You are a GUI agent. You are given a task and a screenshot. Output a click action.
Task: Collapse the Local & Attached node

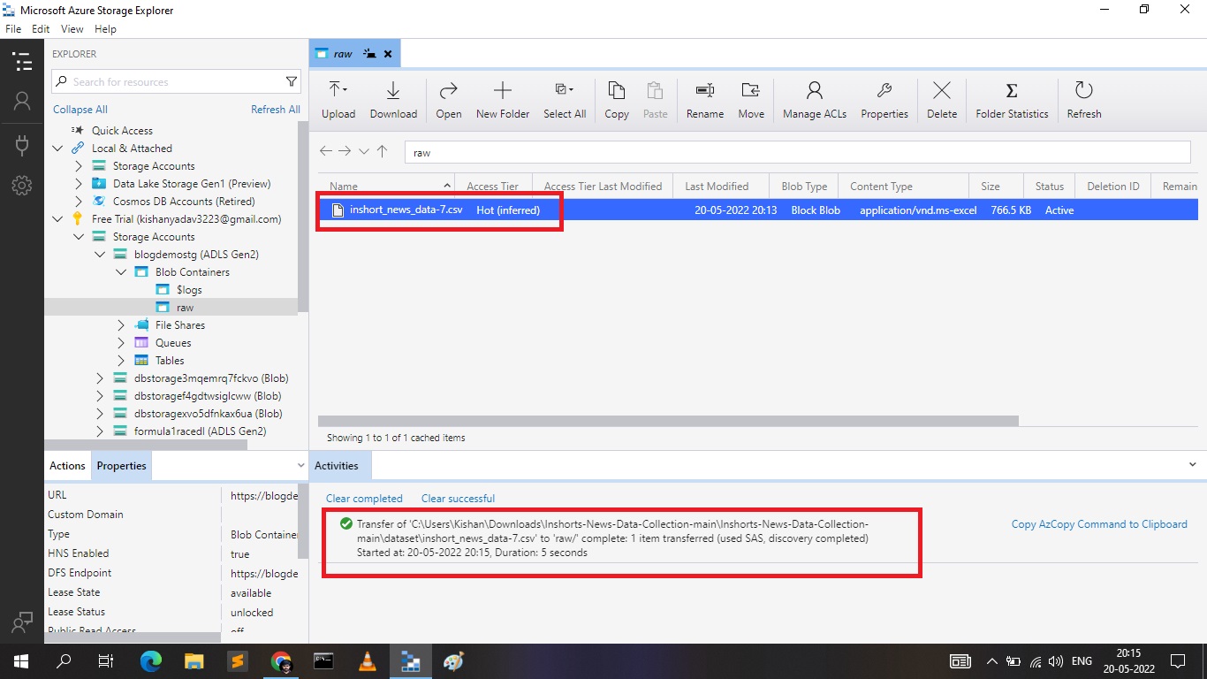(57, 149)
